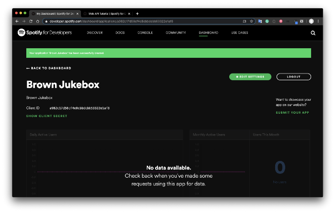
Task: Reload the page with the refresh icon
Action: coord(31,21)
